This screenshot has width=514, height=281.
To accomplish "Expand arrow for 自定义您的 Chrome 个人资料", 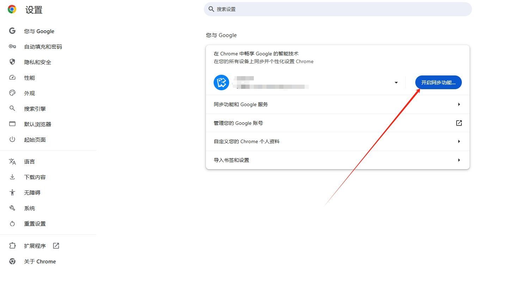I will point(459,141).
